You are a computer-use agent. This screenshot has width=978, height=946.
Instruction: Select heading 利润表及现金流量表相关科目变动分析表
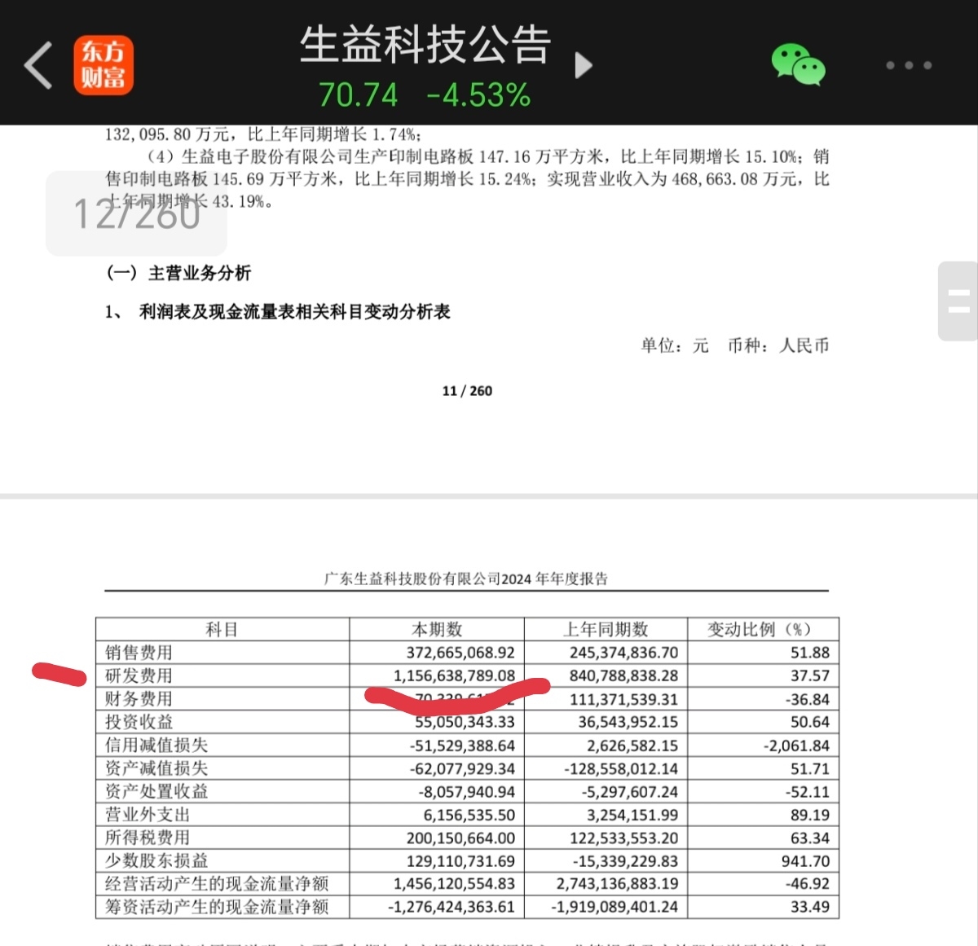[295, 312]
